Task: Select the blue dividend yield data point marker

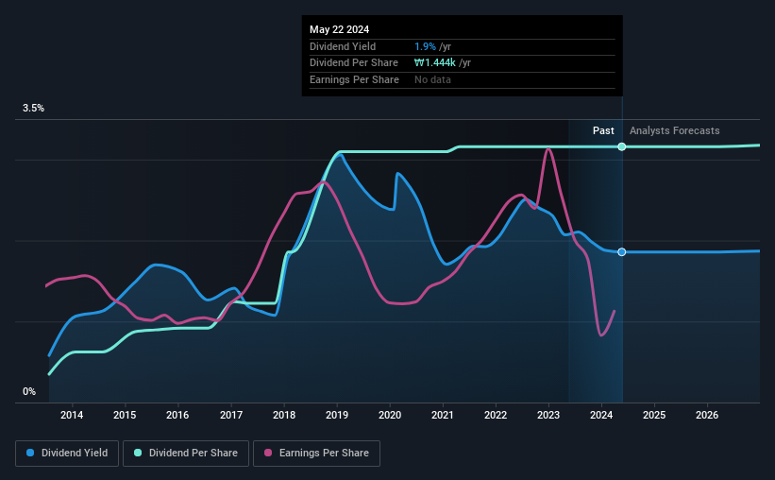Action: click(x=622, y=252)
